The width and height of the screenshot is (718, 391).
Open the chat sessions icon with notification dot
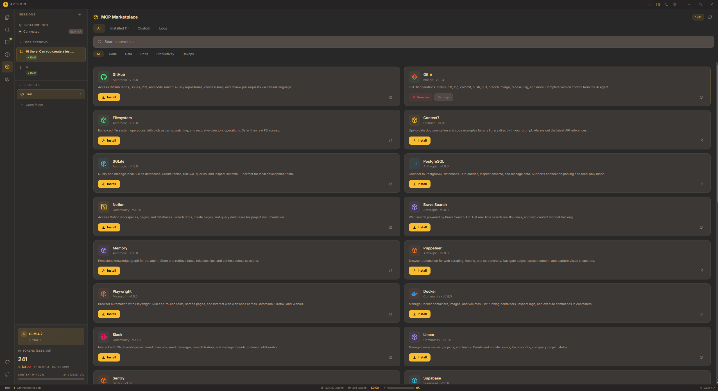[x=7, y=42]
